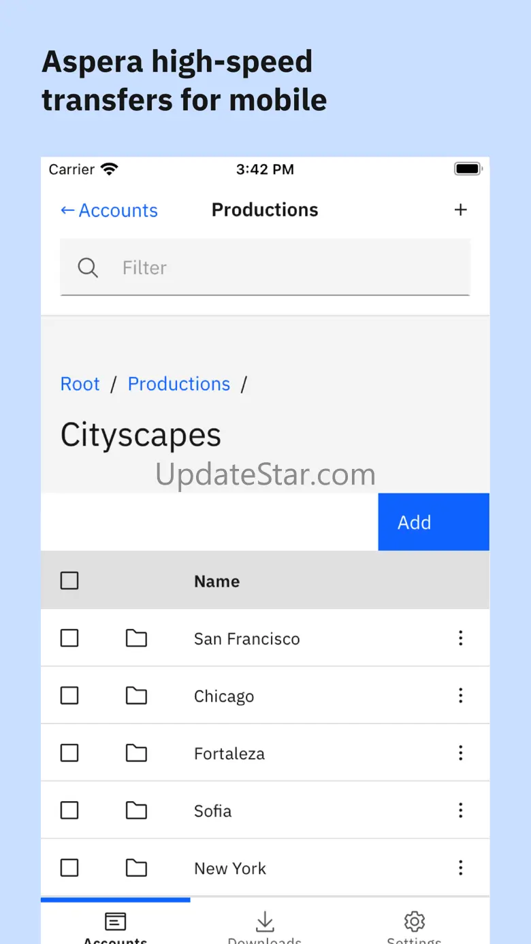
Task: Switch to the Accounts tab
Action: coord(116,922)
